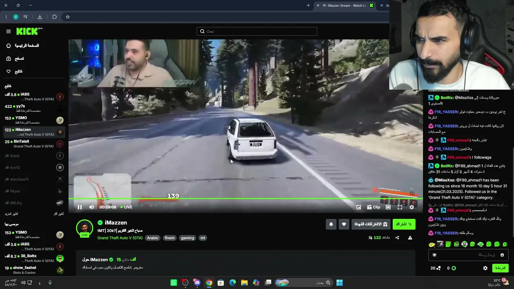The height and width of the screenshot is (289, 514).
Task: Click the Kick search box
Action: point(257,31)
